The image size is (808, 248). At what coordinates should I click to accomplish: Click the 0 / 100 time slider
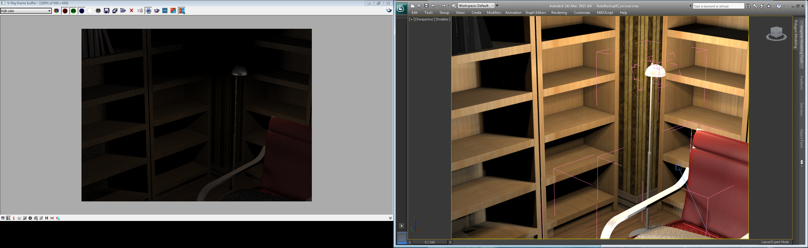[x=430, y=242]
